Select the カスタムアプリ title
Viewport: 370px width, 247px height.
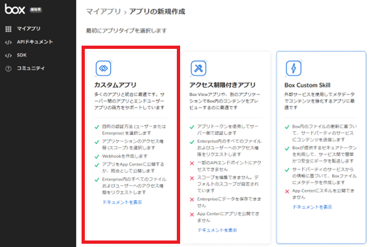[115, 85]
